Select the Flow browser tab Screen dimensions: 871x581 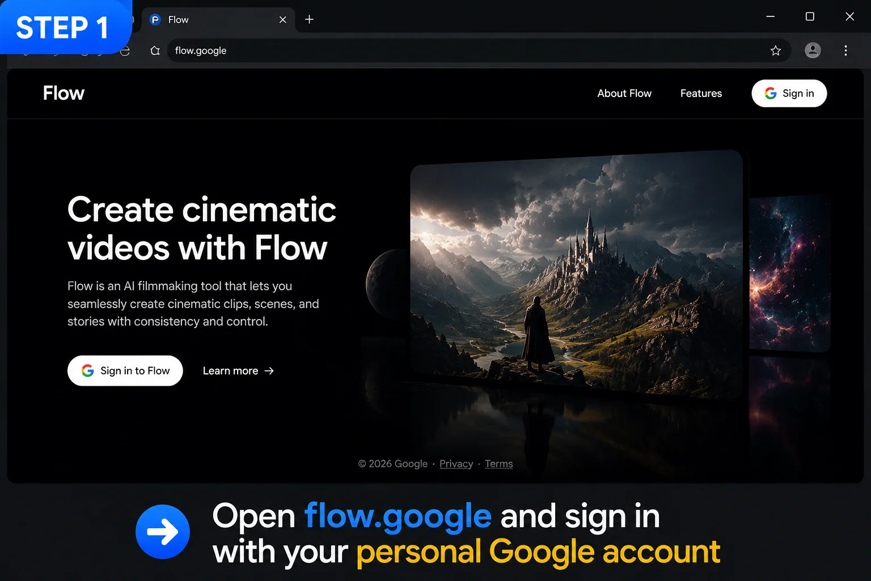click(x=218, y=20)
